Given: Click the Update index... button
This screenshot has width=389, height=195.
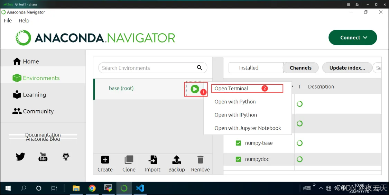Looking at the screenshot, I should tap(347, 68).
